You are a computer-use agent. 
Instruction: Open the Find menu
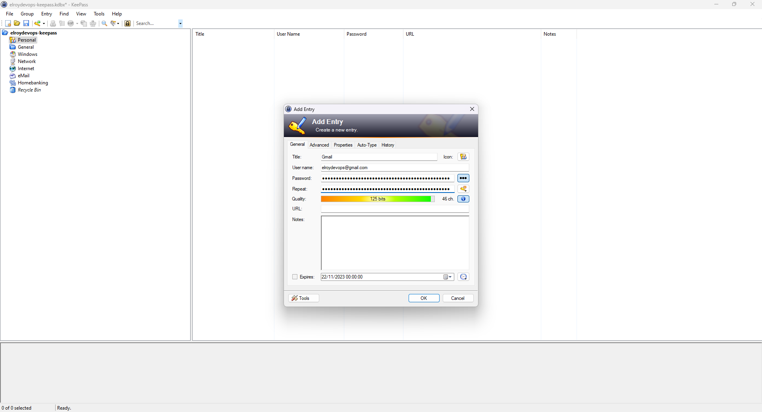[64, 14]
